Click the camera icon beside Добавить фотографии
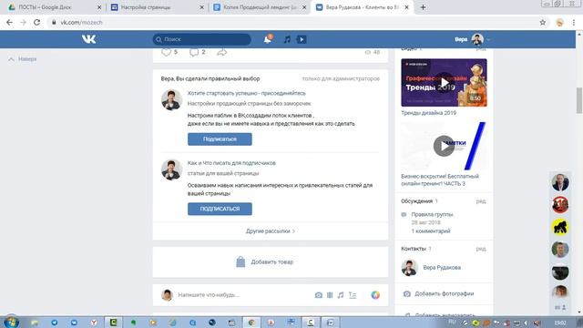The width and height of the screenshot is (583, 328). coord(407,293)
